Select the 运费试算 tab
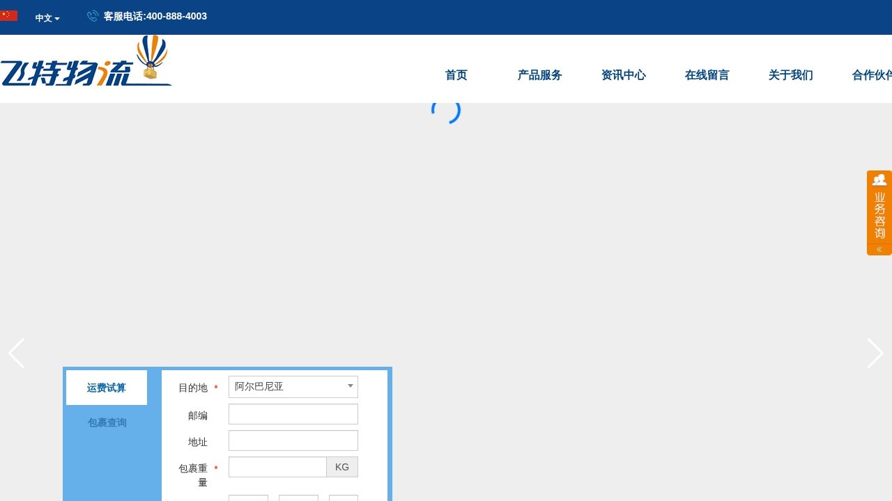Screen dimensions: 892x501 107,388
